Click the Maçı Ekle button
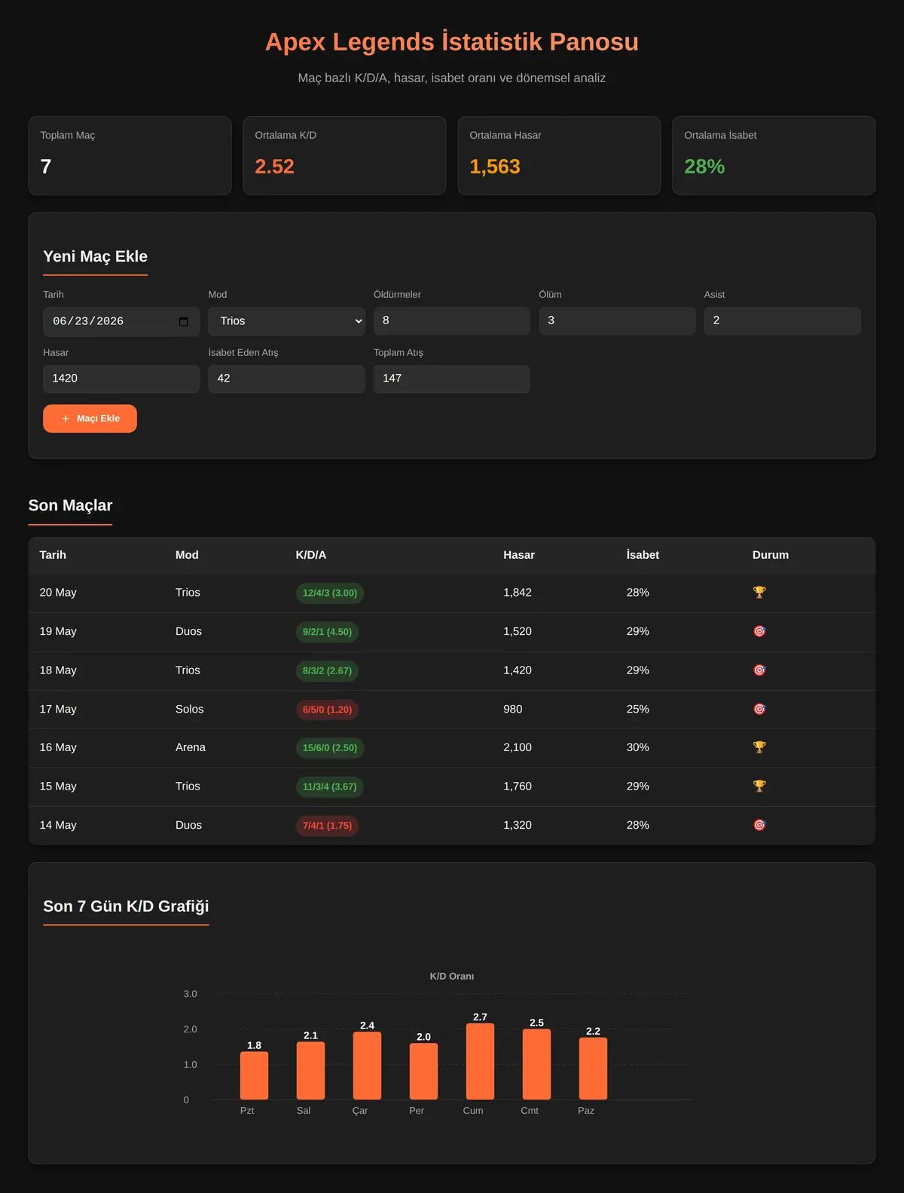Image resolution: width=904 pixels, height=1193 pixels. (90, 419)
